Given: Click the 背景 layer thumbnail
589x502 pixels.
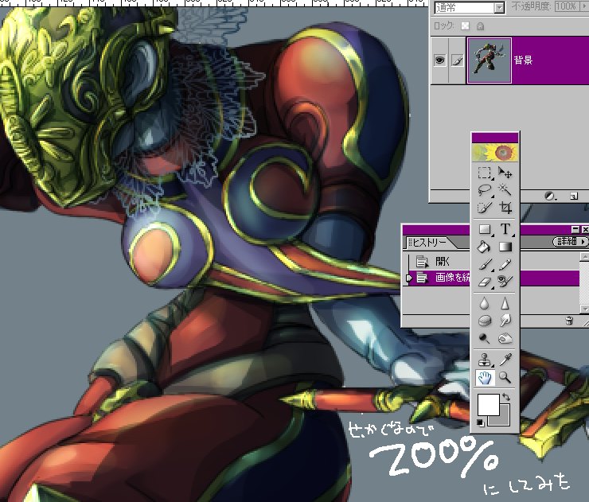Looking at the screenshot, I should (489, 60).
